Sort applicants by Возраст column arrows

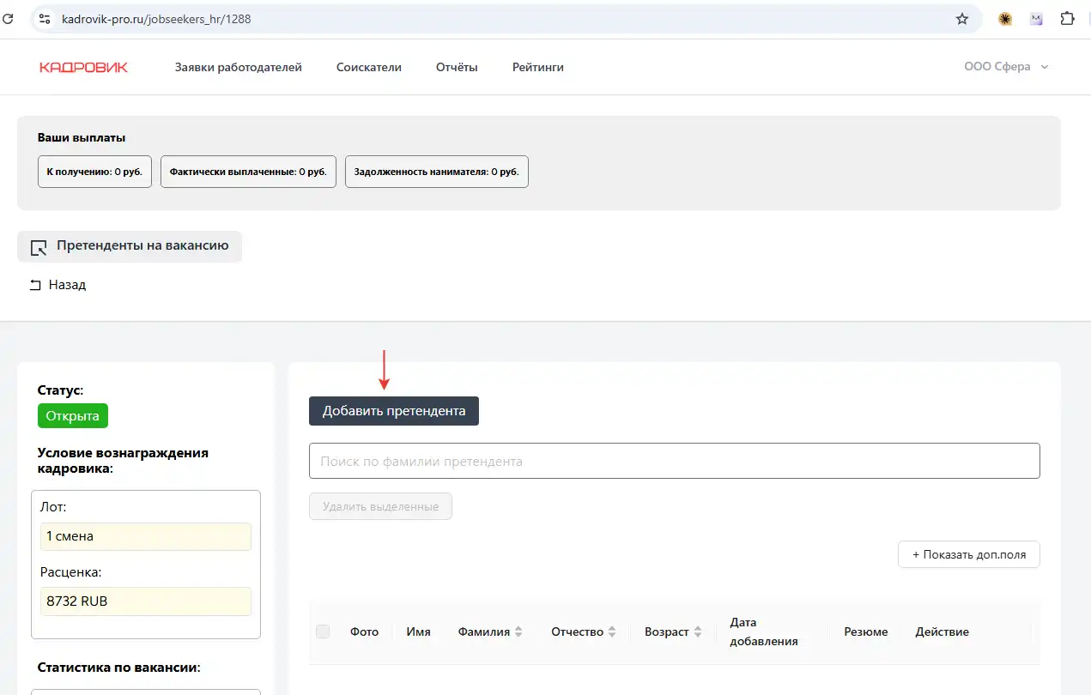coord(697,632)
